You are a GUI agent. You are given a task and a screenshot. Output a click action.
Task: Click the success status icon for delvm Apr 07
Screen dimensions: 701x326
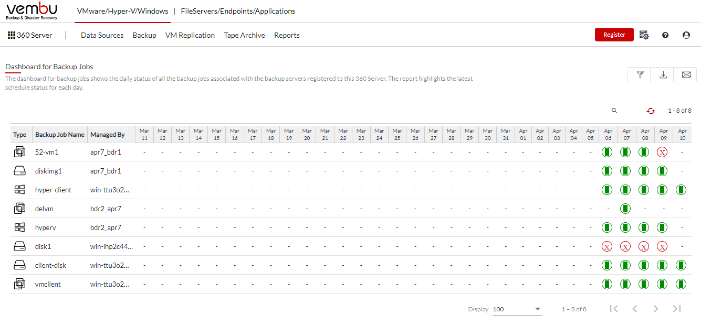(625, 209)
